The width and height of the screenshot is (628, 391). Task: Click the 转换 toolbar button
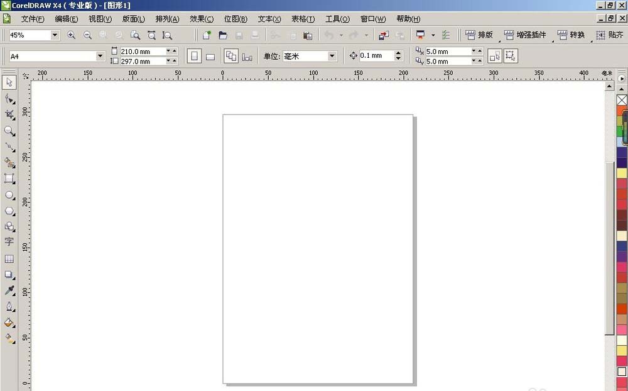571,35
